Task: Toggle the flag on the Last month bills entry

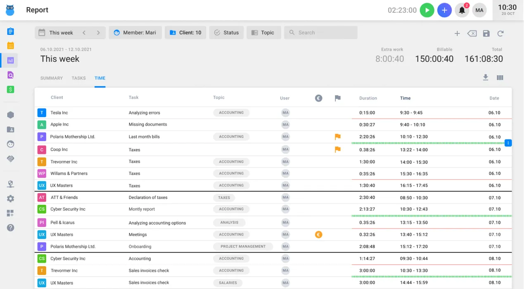Action: pos(337,137)
